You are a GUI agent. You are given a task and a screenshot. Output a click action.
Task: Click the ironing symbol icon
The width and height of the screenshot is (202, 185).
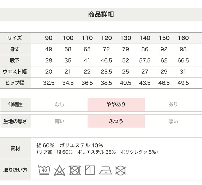[105, 170]
